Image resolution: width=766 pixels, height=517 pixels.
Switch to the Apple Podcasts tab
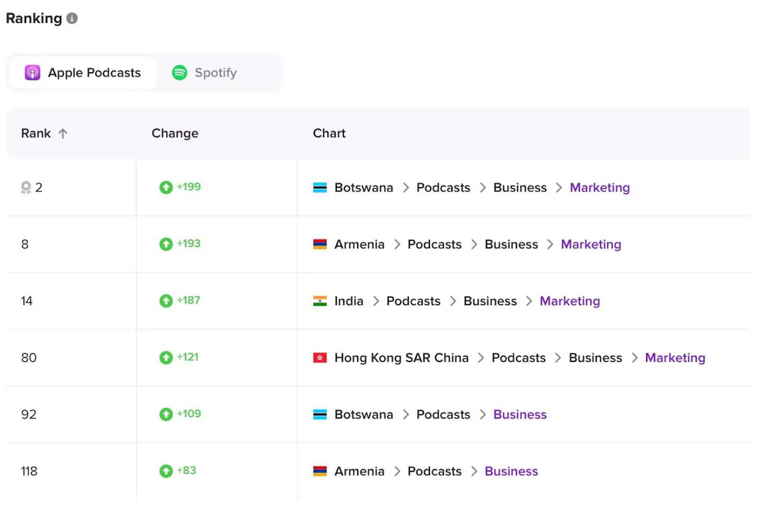point(83,73)
